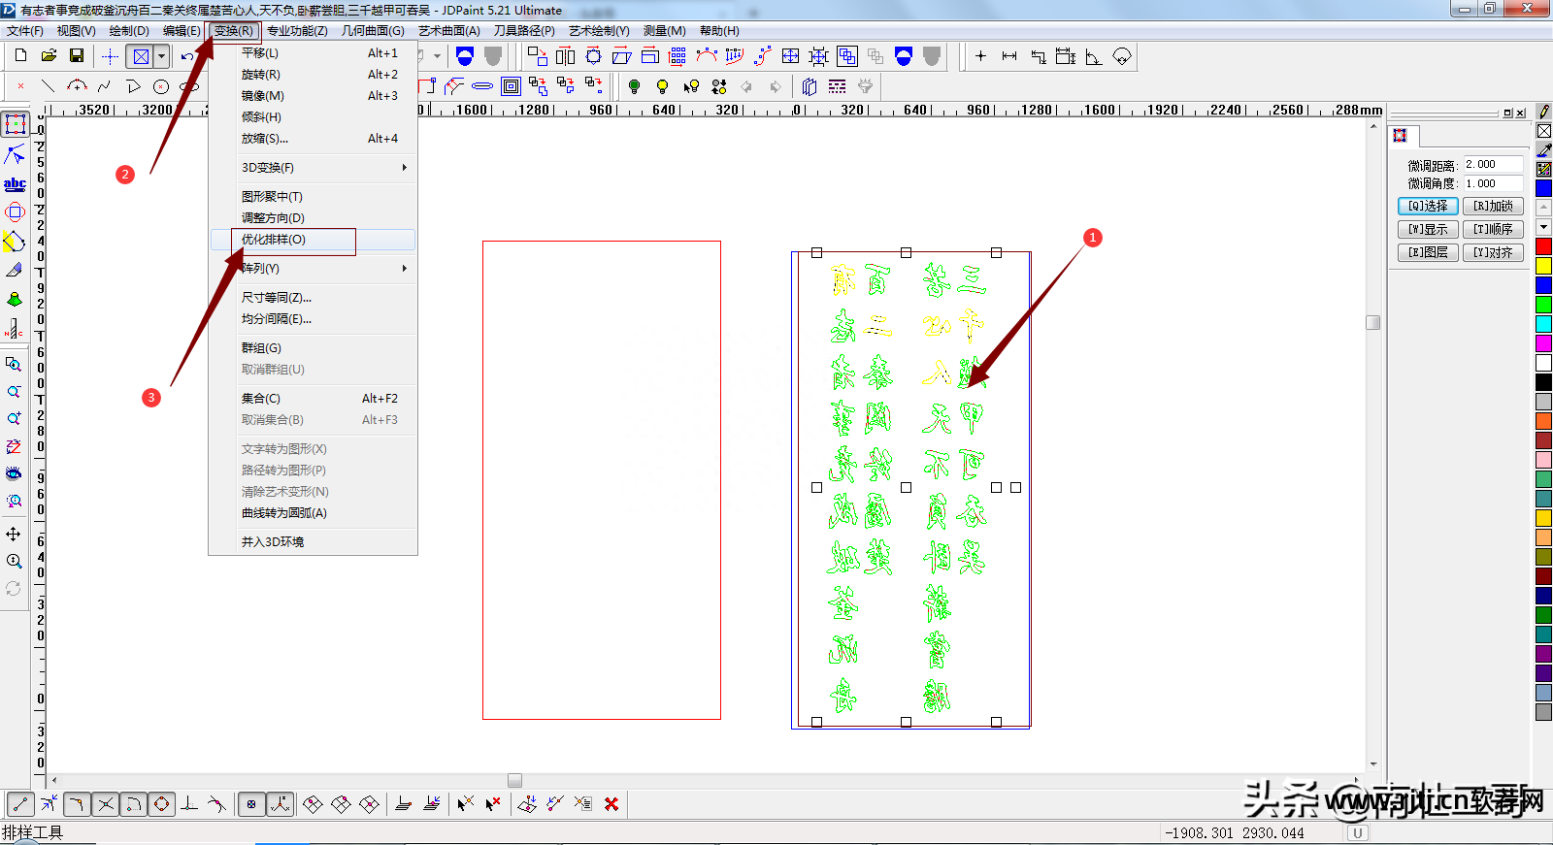
Task: Expand the 阵列(Y) submenu arrow
Action: [x=404, y=269]
